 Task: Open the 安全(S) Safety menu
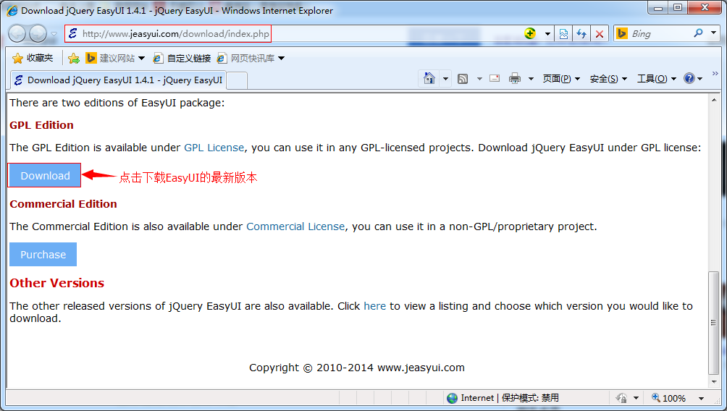tap(608, 79)
